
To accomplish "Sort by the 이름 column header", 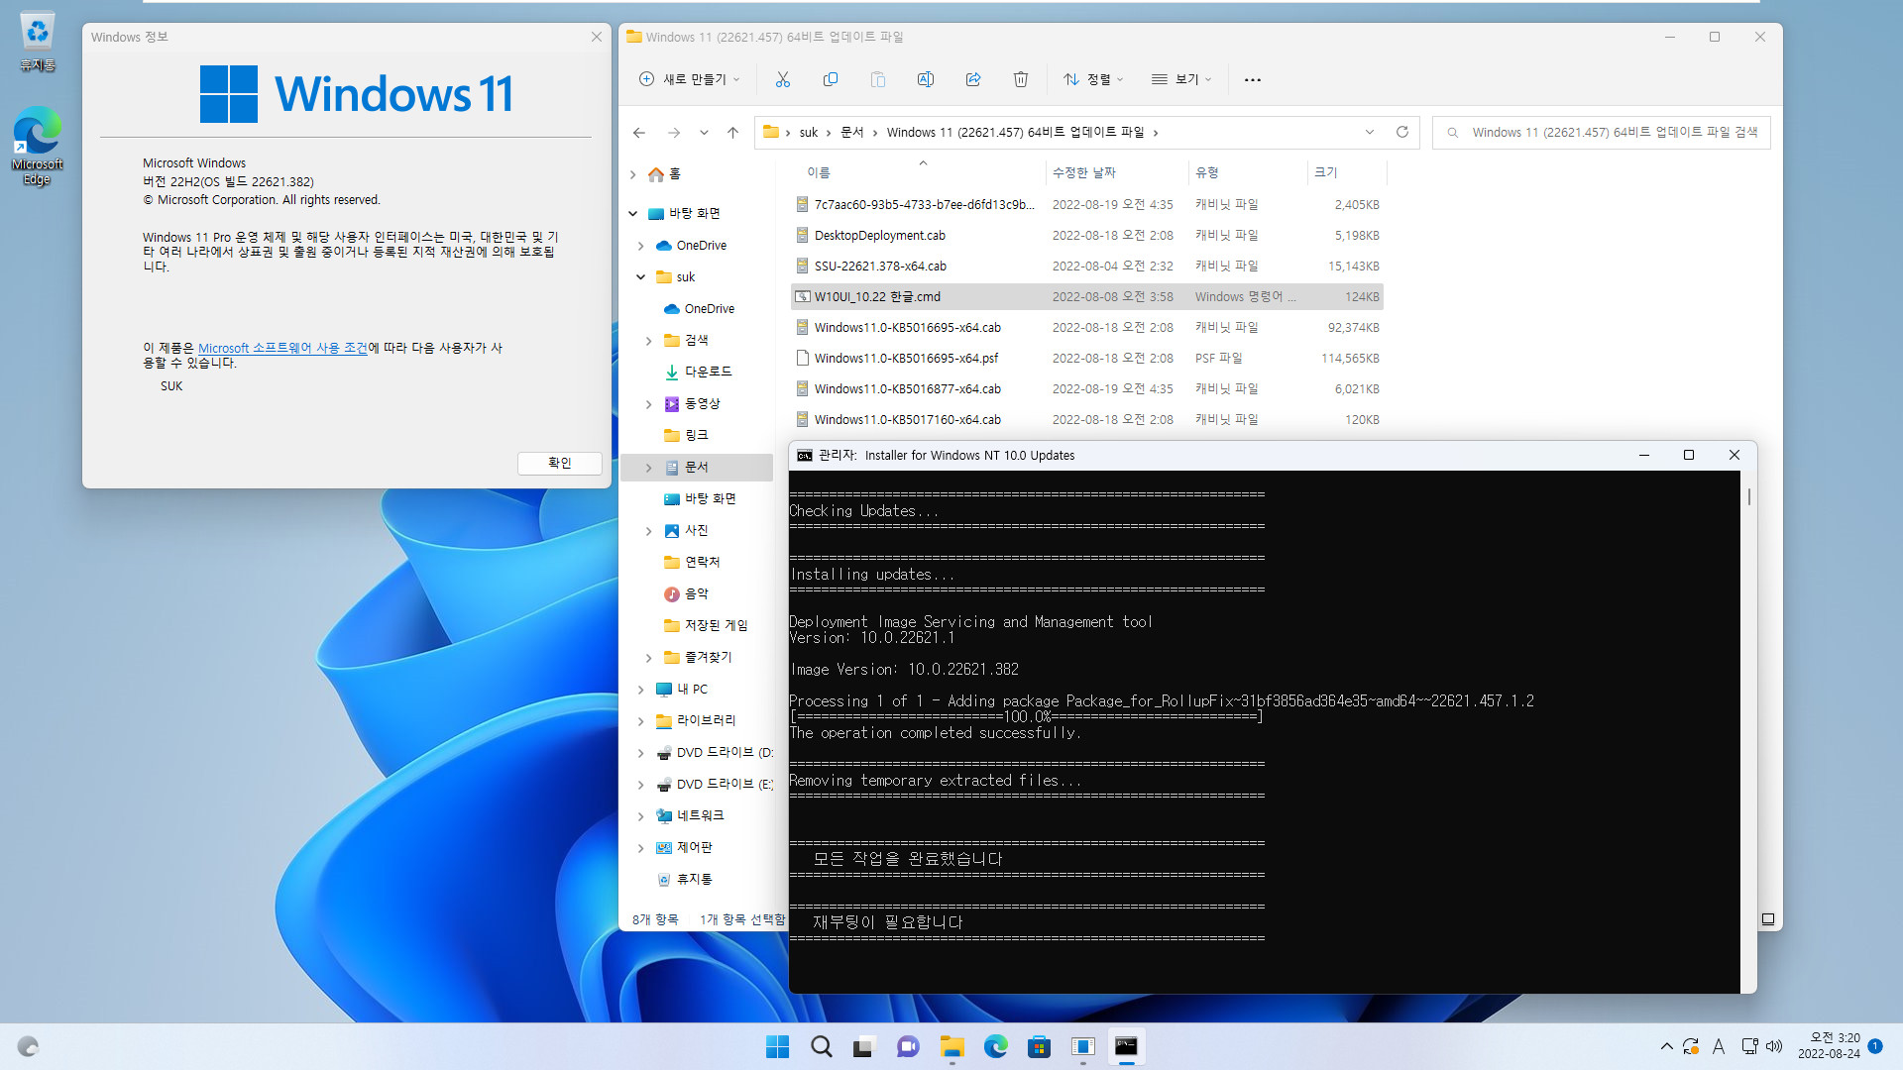I will pyautogui.click(x=819, y=172).
